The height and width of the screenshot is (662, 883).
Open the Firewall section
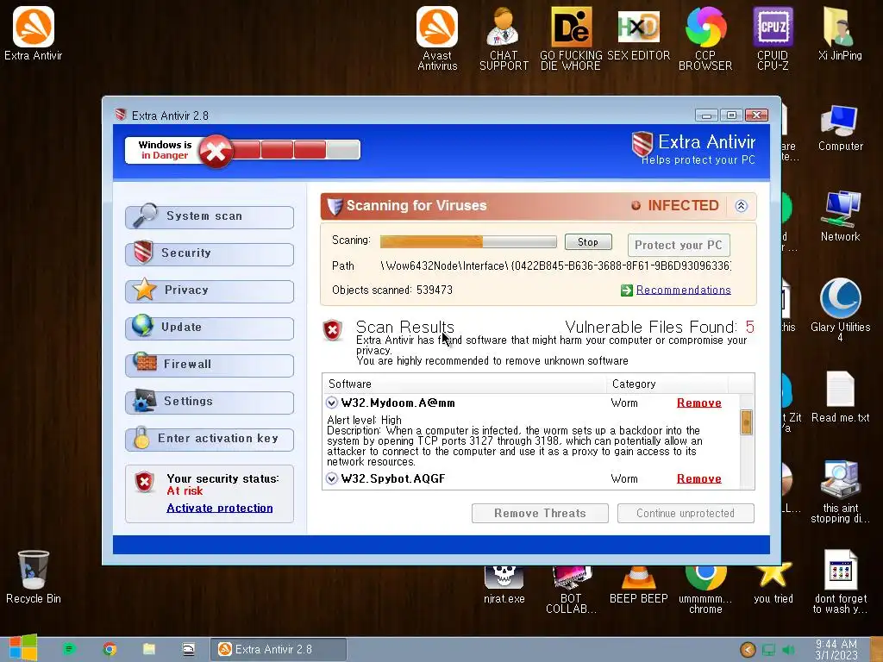(210, 365)
